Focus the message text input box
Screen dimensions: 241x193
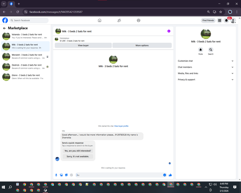(119, 175)
